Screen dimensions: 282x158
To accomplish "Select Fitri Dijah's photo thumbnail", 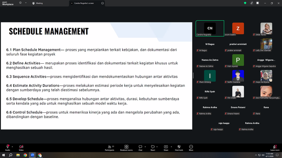I will click(x=238, y=92).
